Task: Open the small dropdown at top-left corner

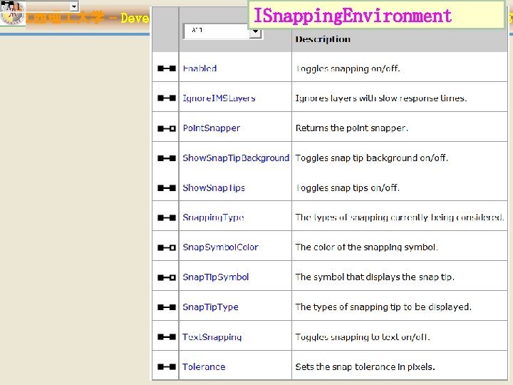Action: click(74, 6)
